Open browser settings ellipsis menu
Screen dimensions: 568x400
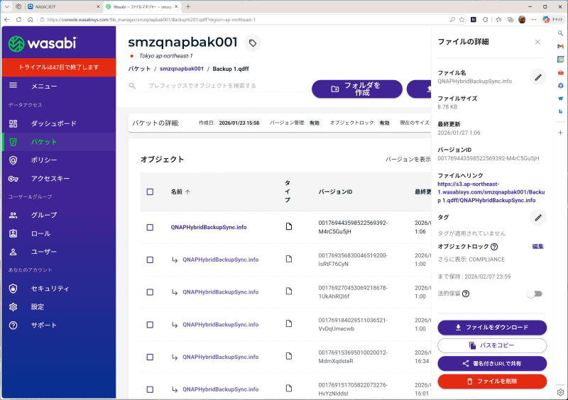(x=534, y=20)
